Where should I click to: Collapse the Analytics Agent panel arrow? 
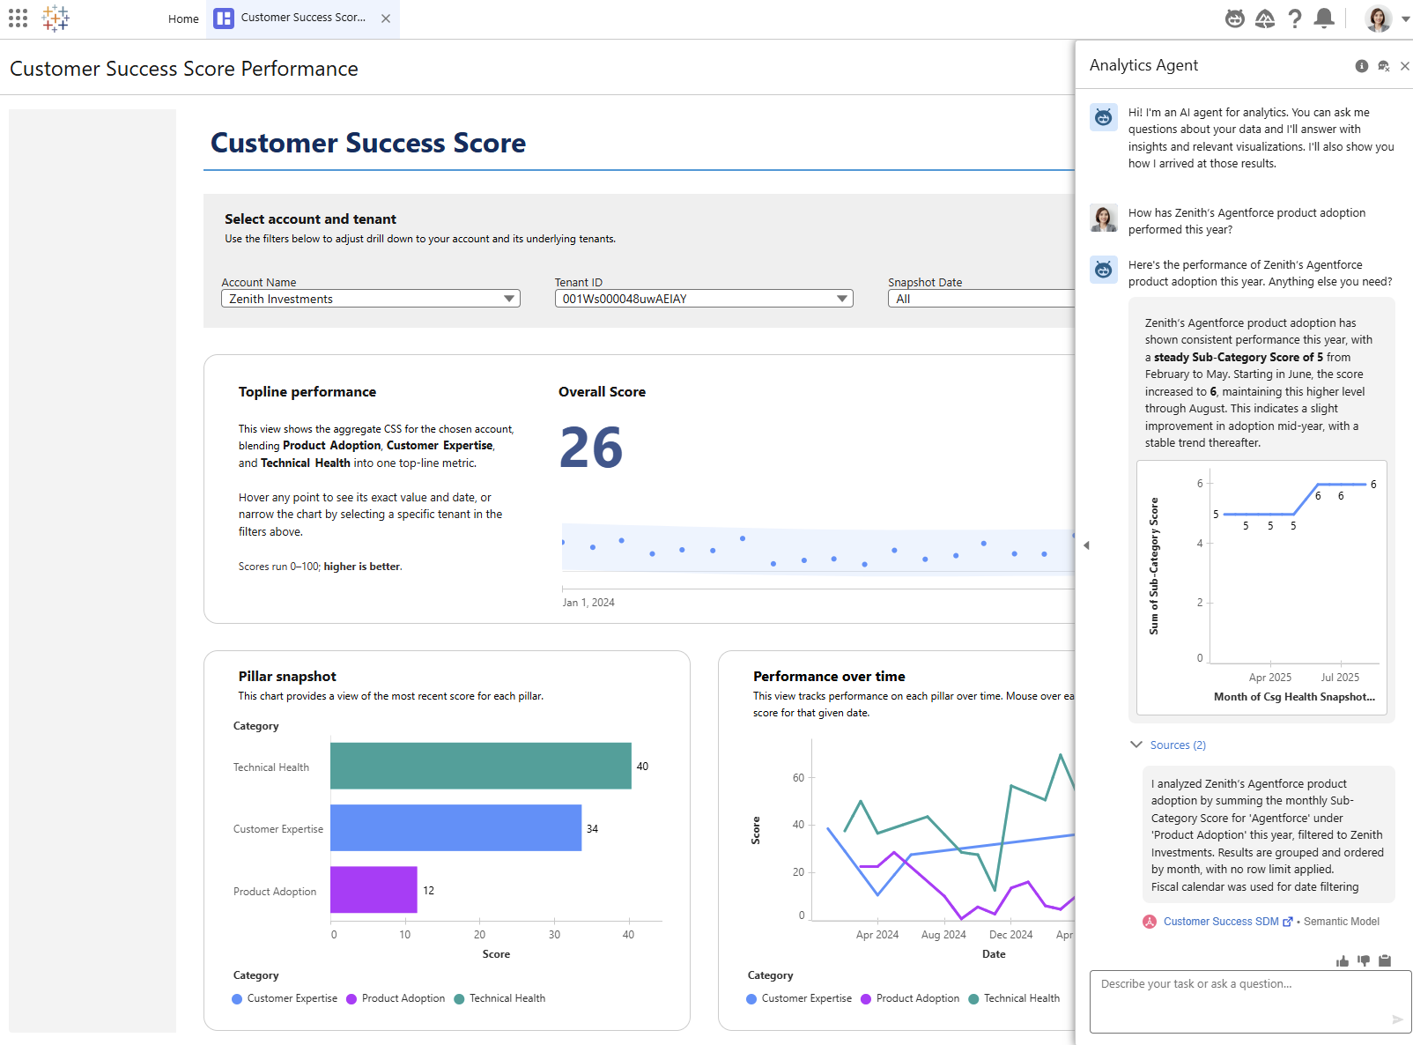pos(1086,545)
